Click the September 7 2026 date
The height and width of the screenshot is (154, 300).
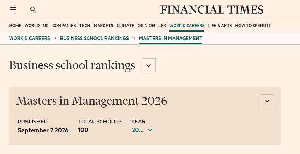[x=43, y=130]
